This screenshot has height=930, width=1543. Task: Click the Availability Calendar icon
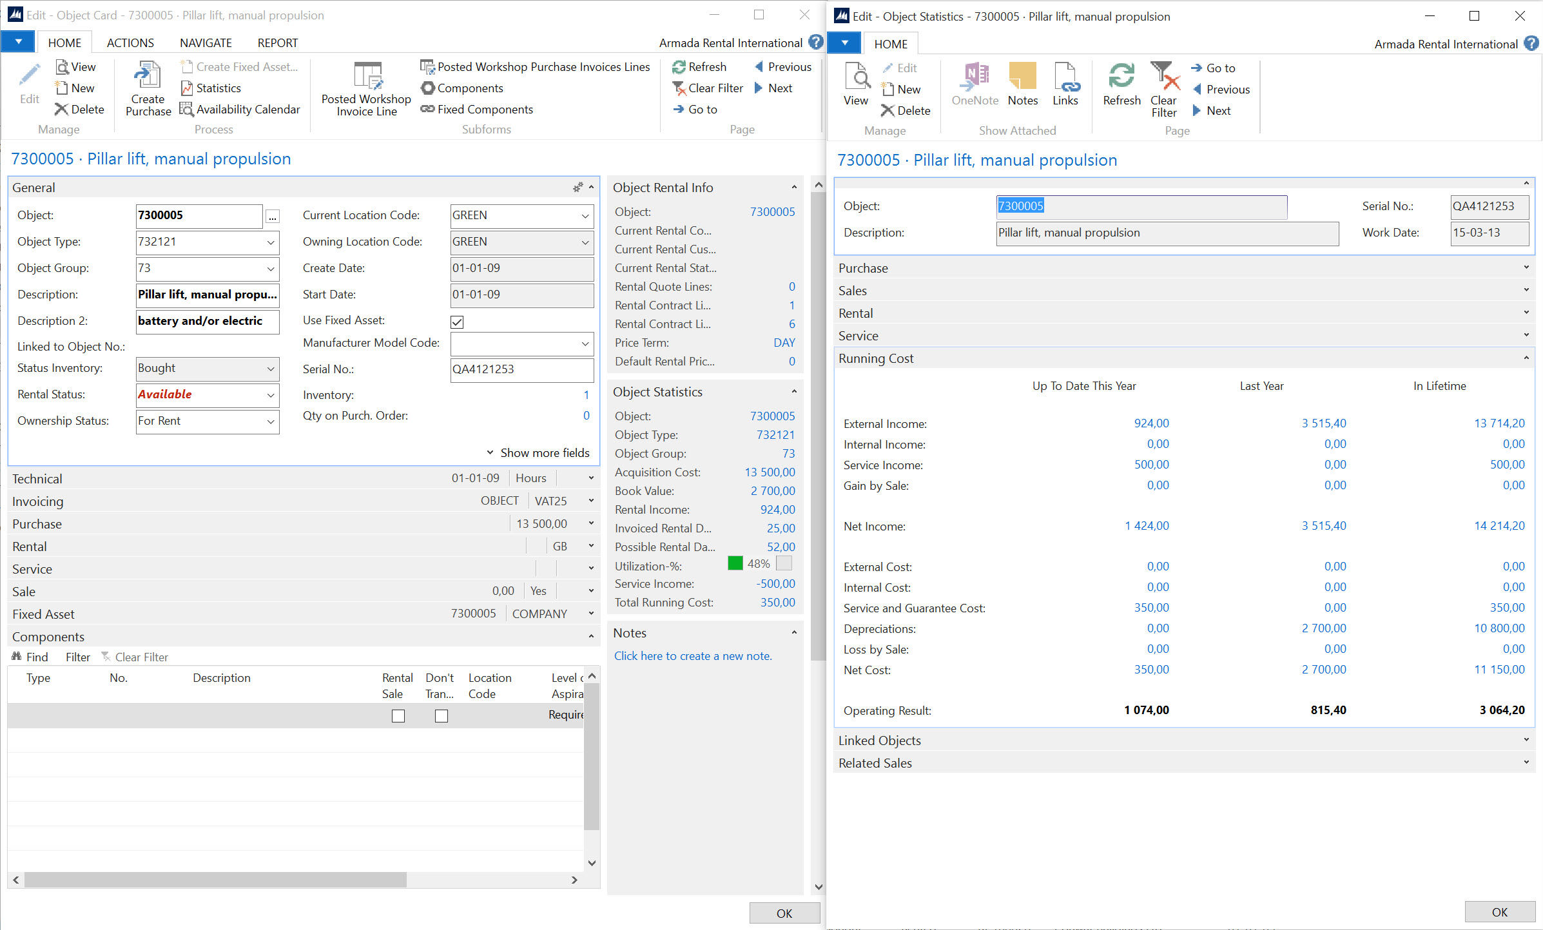click(186, 110)
